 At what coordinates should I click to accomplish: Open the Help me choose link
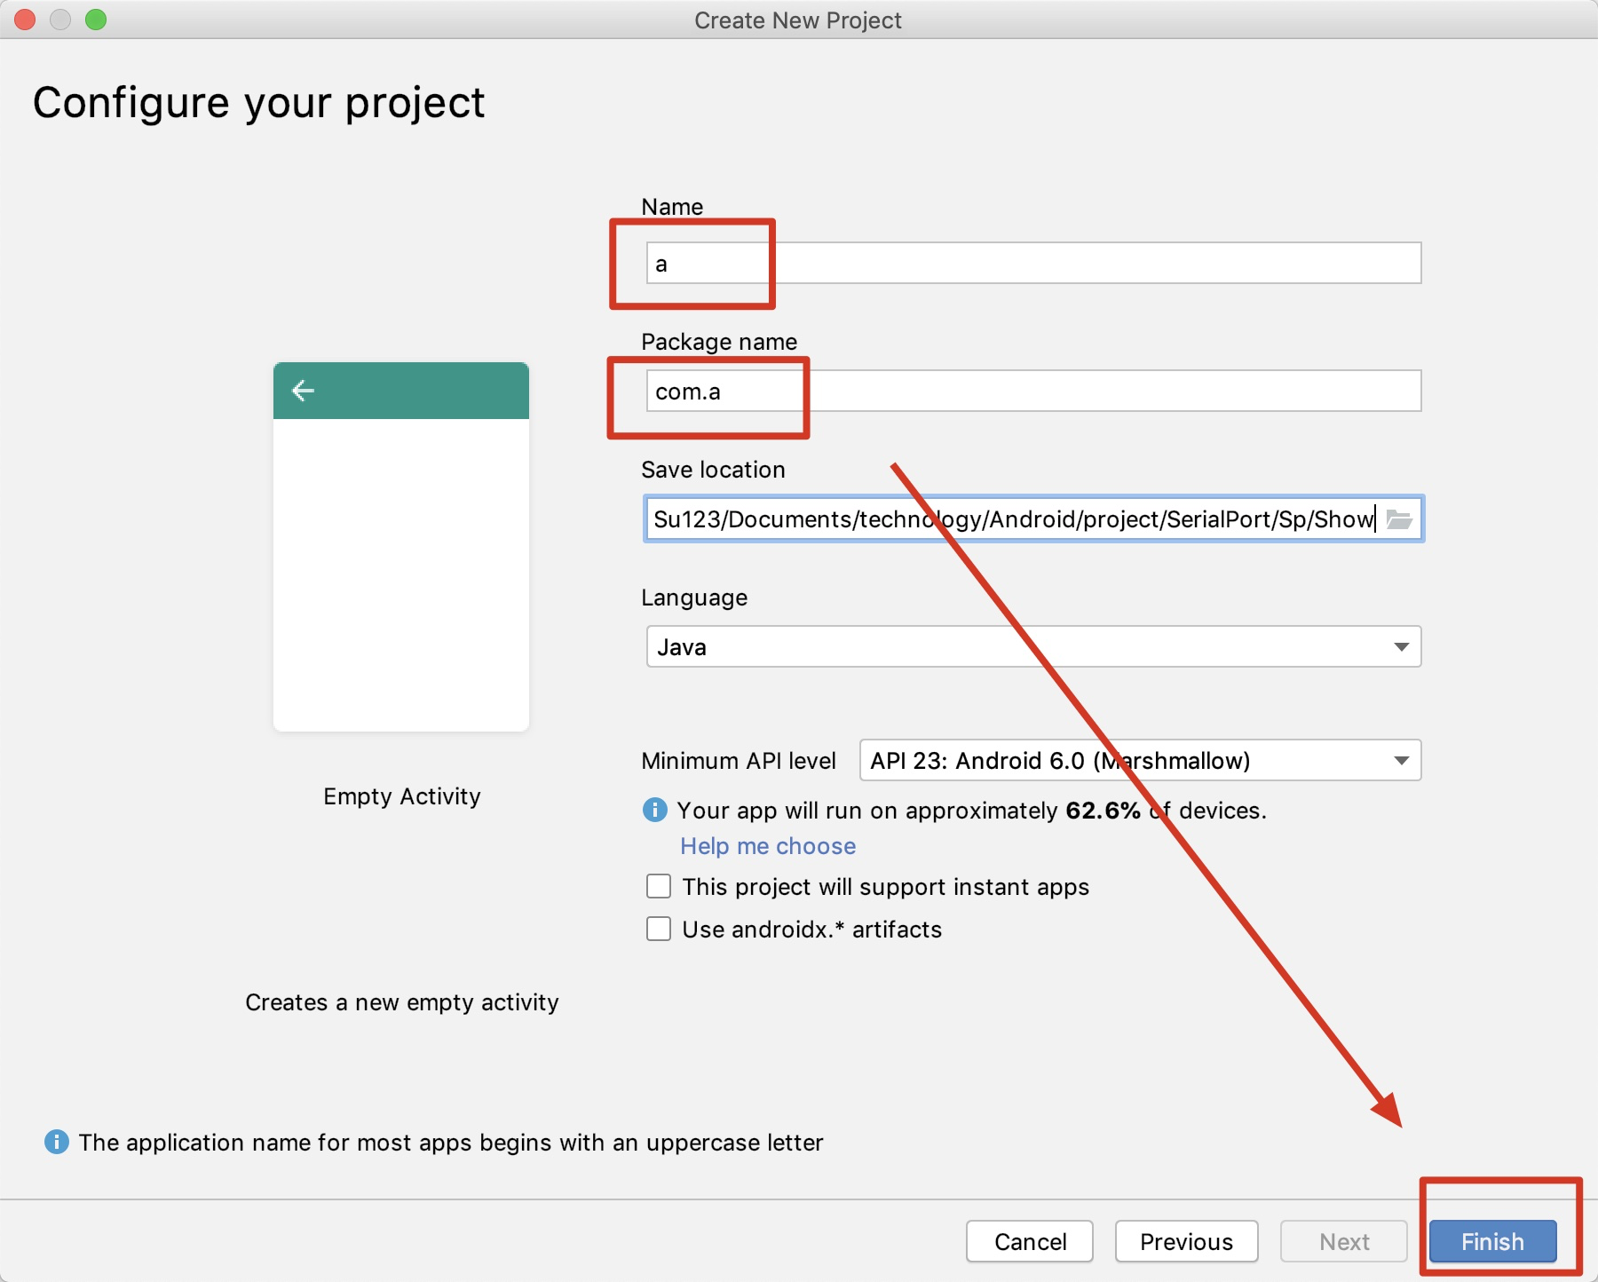768,846
